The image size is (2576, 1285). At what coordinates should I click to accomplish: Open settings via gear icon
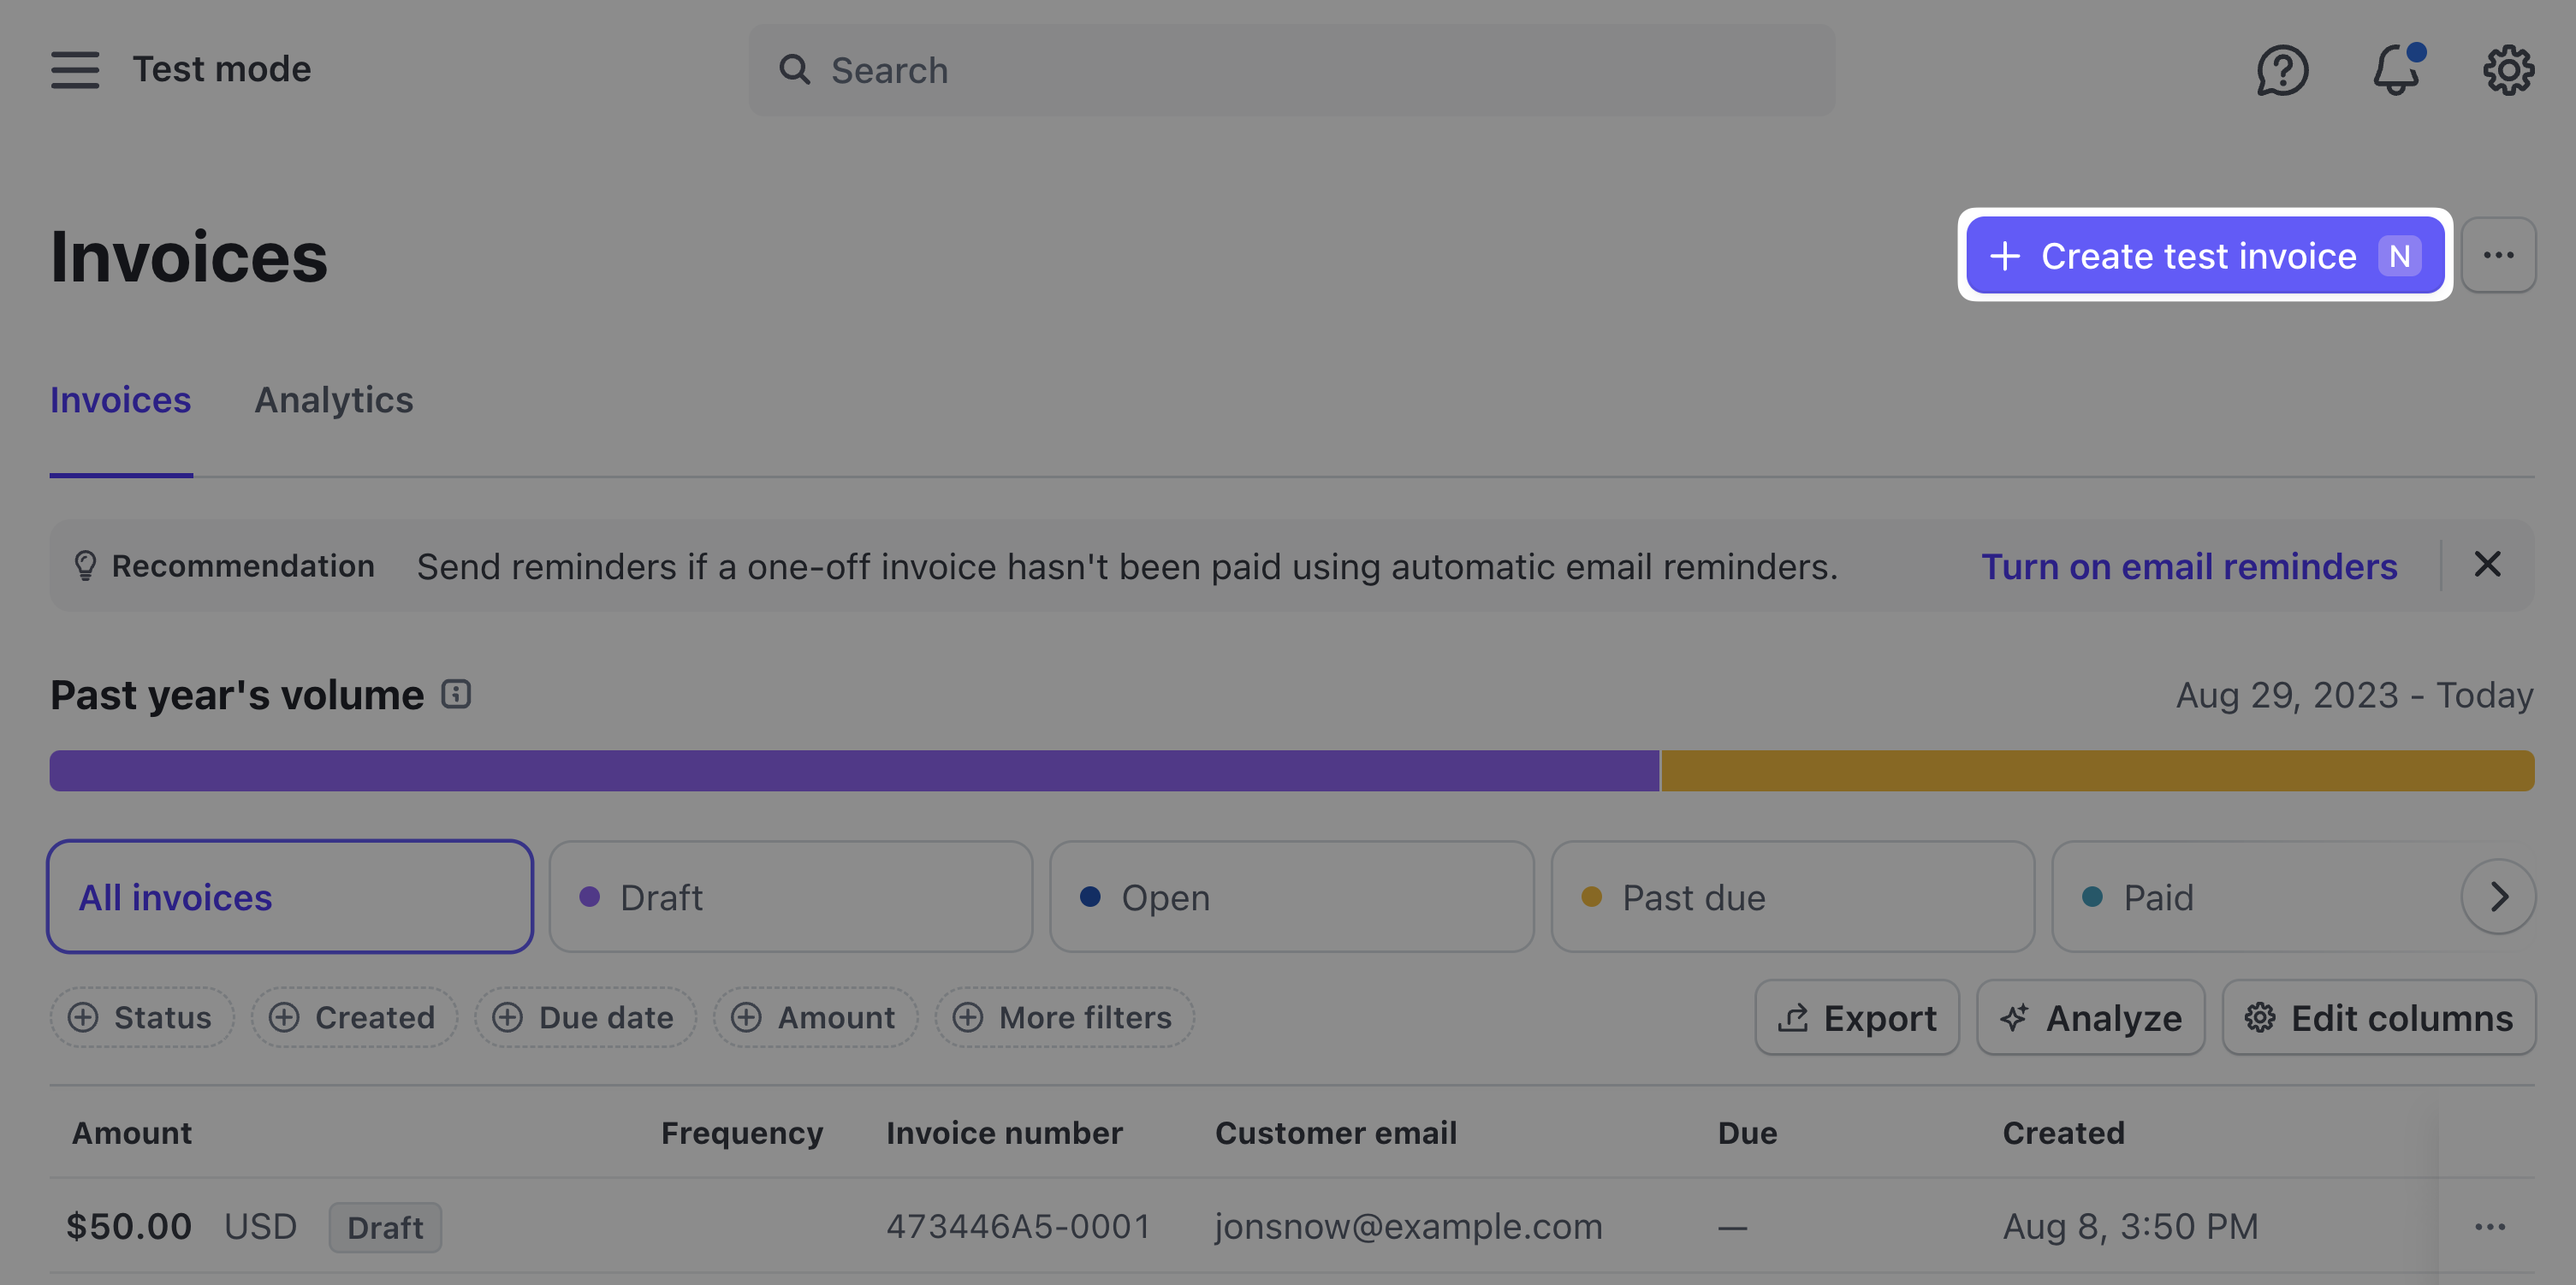pyautogui.click(x=2508, y=70)
